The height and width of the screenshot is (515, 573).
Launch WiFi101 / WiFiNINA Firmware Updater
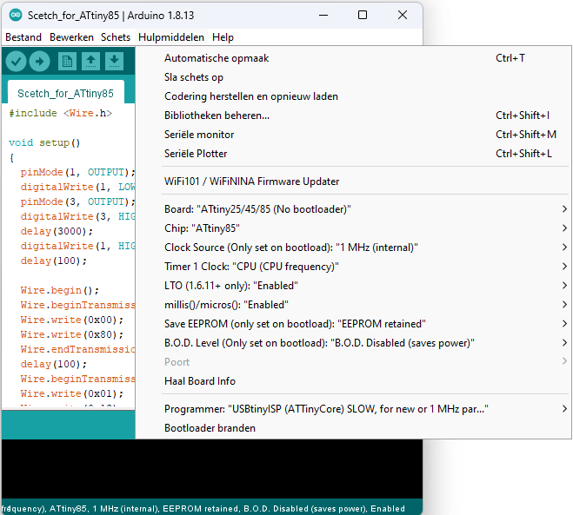[353, 182]
